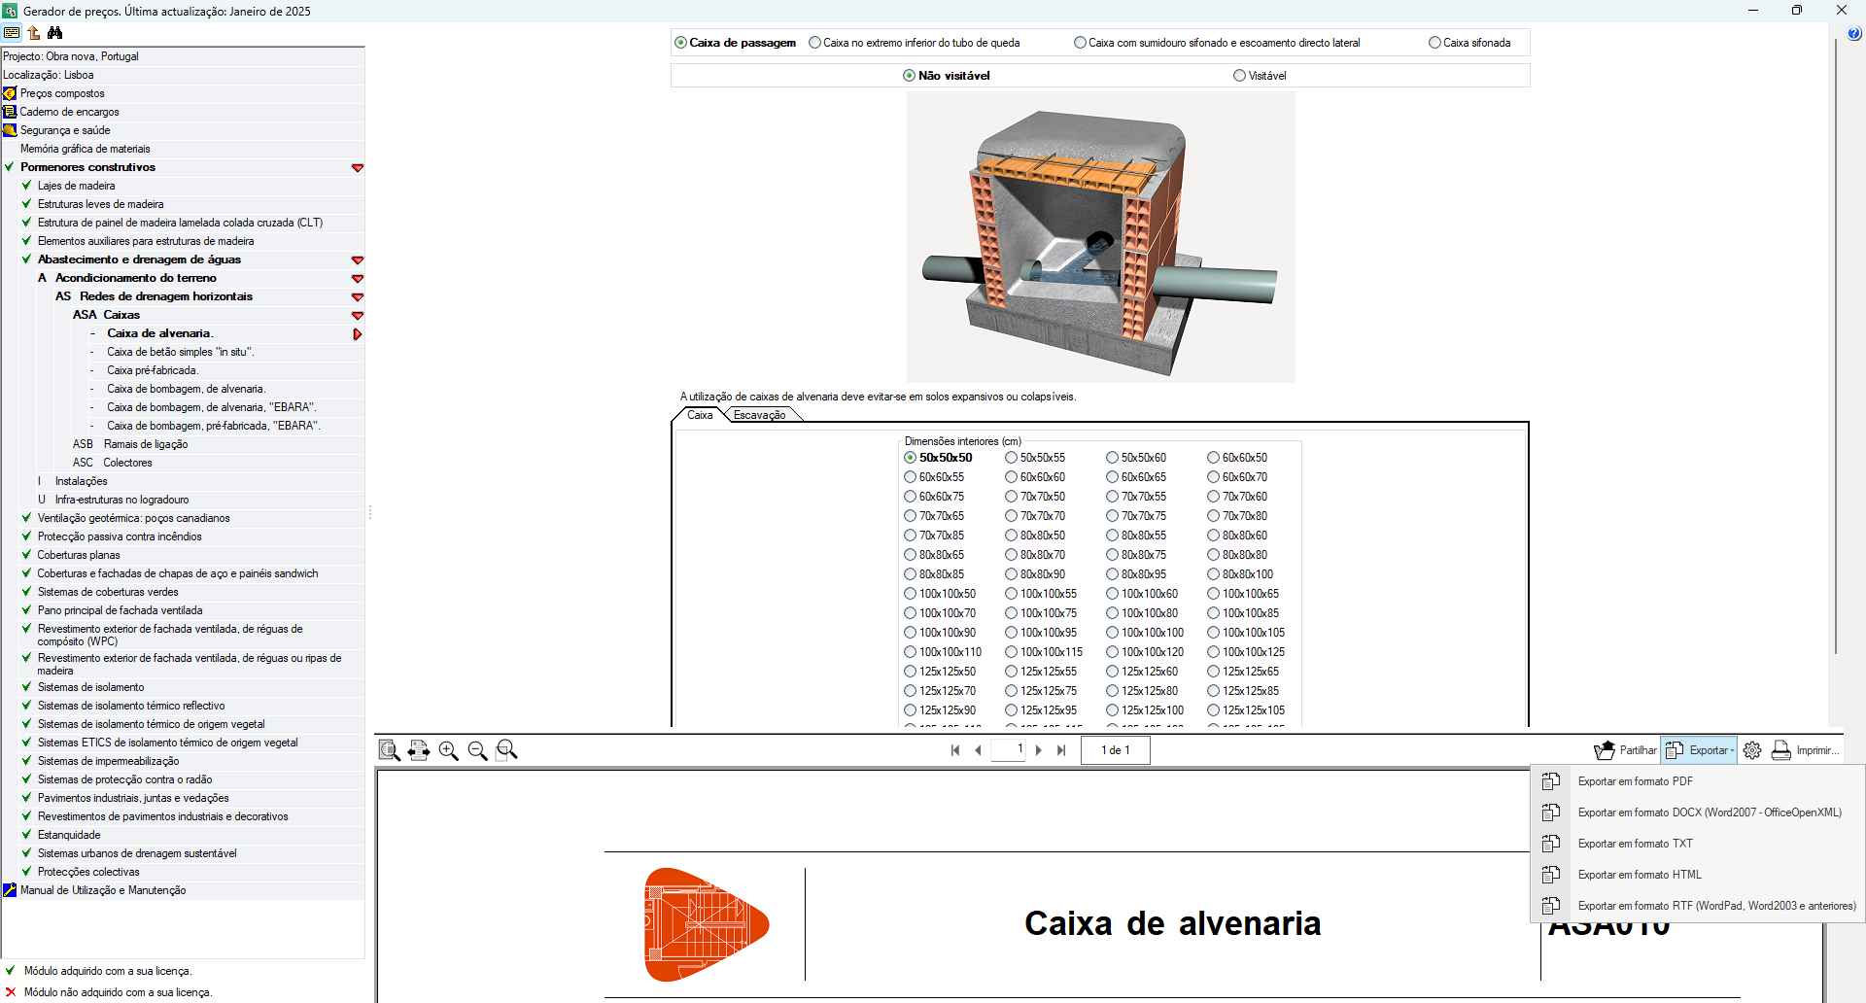Select the Caixa sifonada radio button
This screenshot has height=1003, width=1866.
click(1435, 42)
